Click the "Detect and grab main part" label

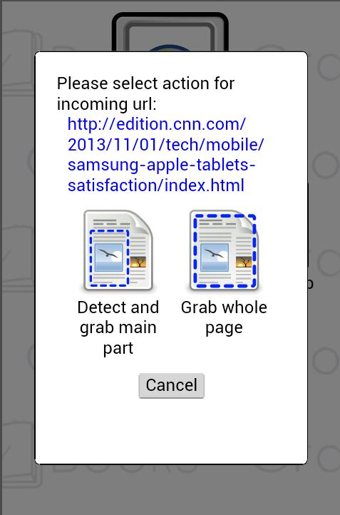(118, 327)
